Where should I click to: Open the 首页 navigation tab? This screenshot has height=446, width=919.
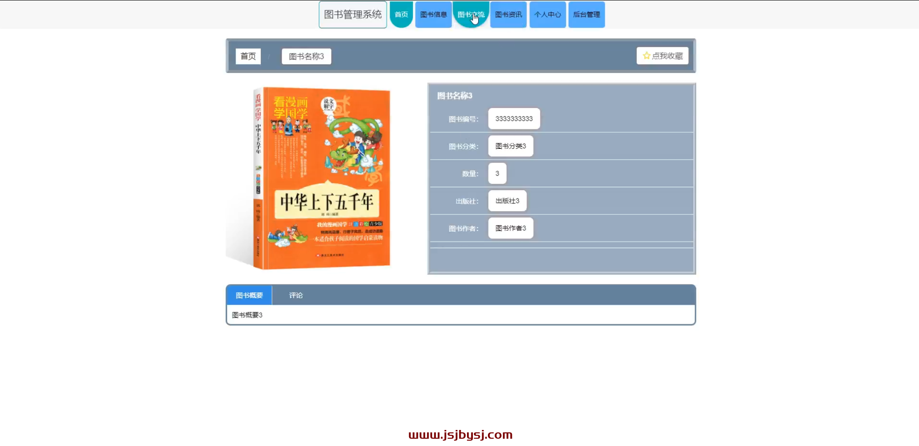tap(401, 15)
